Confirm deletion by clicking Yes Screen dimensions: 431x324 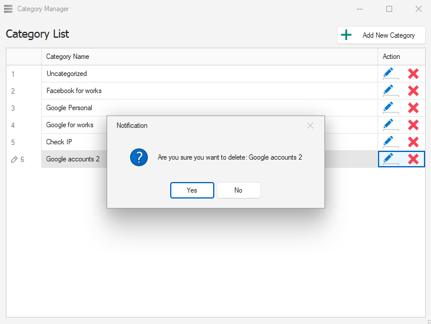(192, 190)
